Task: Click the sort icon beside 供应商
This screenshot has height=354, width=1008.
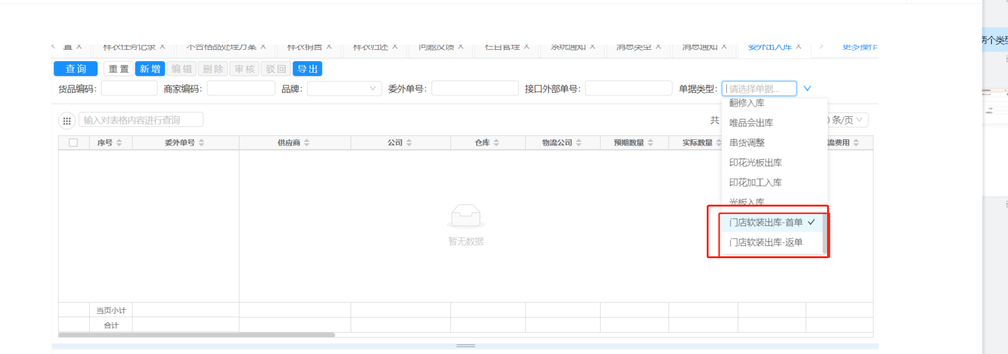Action: coord(307,143)
